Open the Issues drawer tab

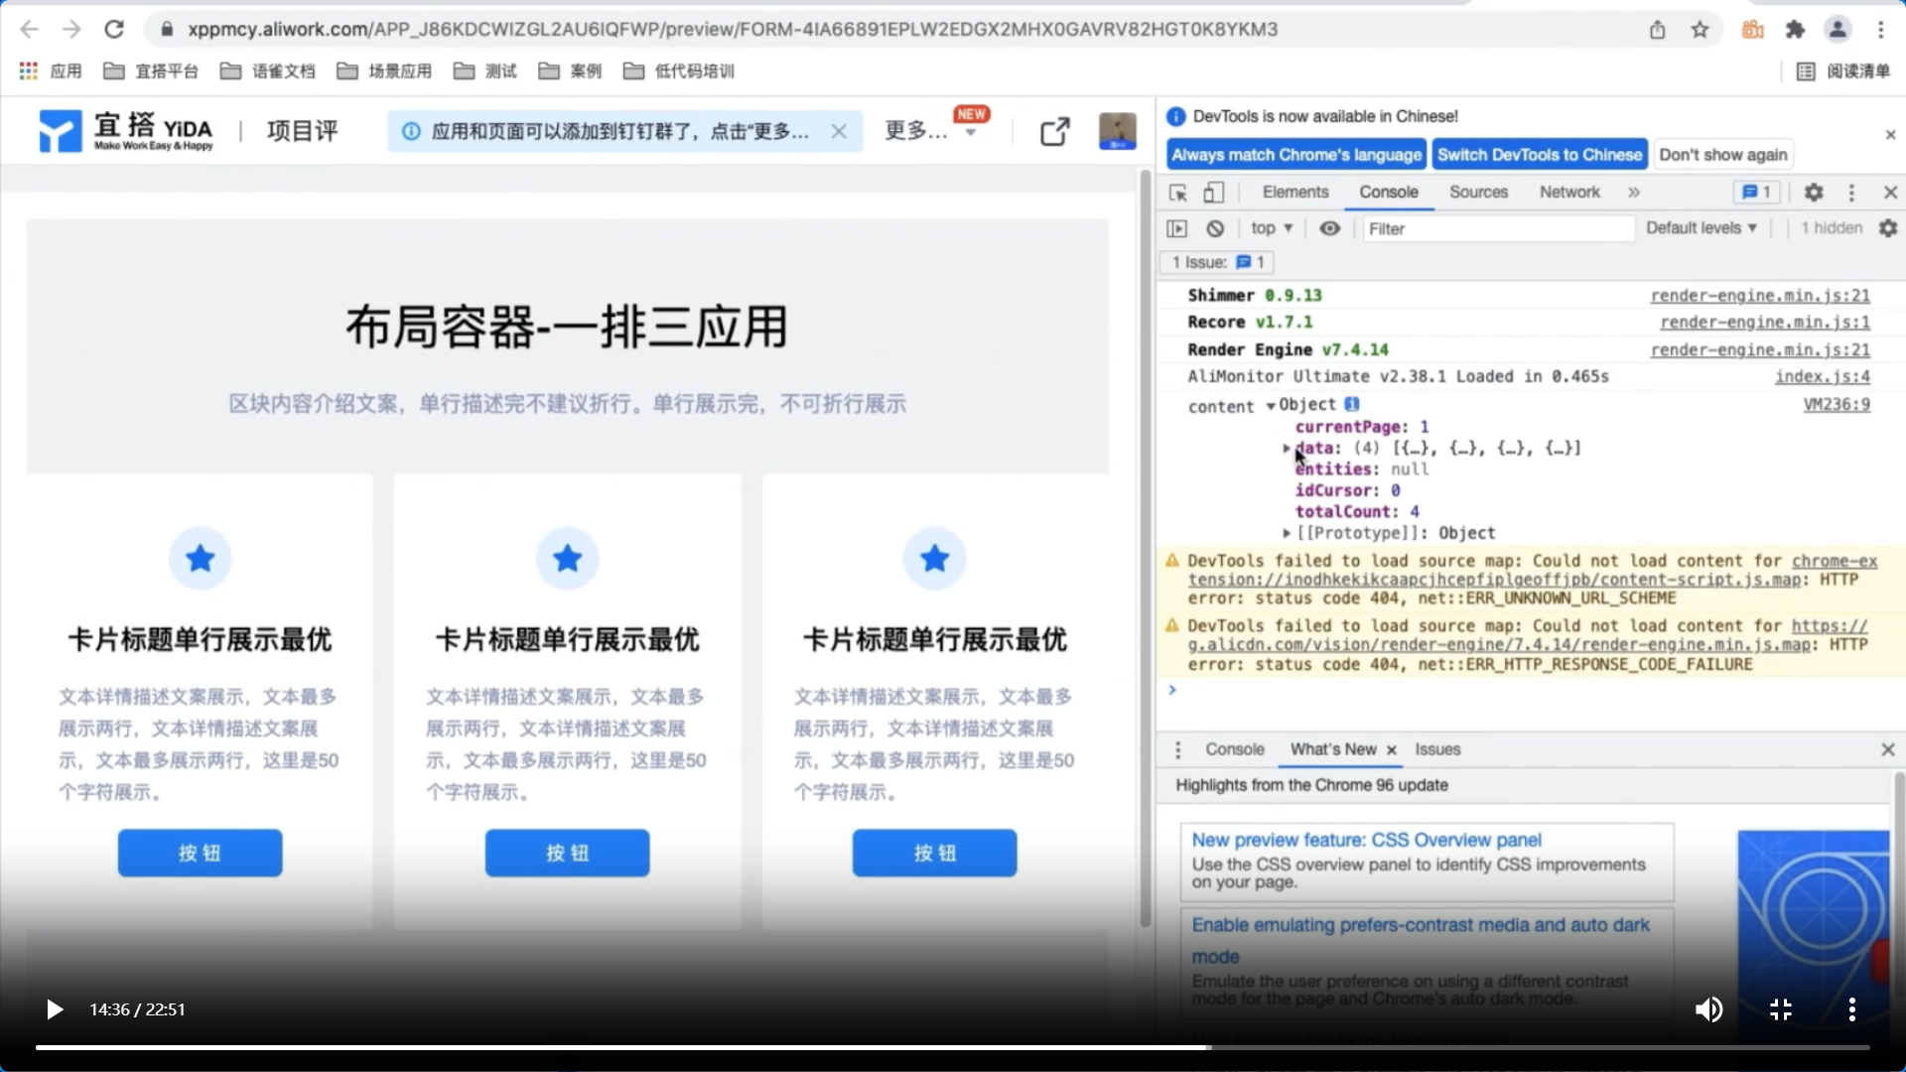1437,749
